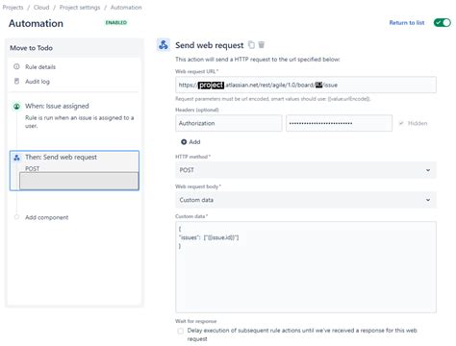Click the Send web request heading
The height and width of the screenshot is (346, 456).
click(x=210, y=45)
